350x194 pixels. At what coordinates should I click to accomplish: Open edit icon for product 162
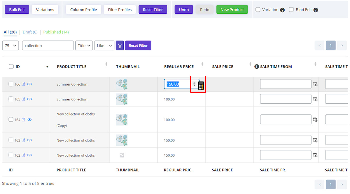24,155
